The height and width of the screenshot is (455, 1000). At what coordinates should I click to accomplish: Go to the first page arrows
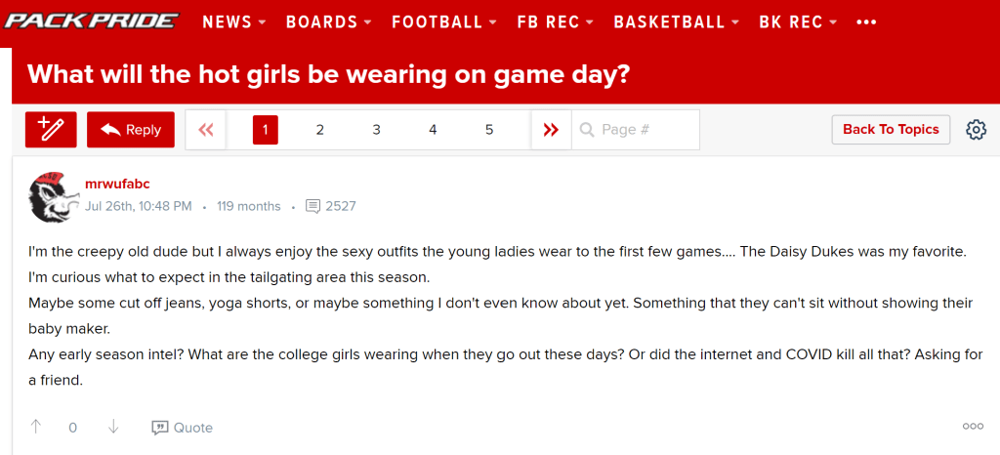pos(206,130)
